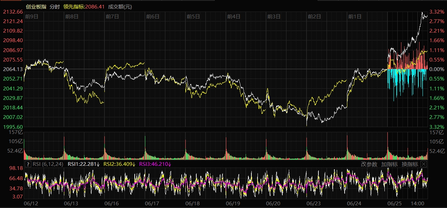This screenshot has height=208, width=447.
Task: Click the RSI1 value readout
Action: 83,164
